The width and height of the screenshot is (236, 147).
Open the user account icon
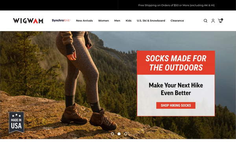click(213, 21)
